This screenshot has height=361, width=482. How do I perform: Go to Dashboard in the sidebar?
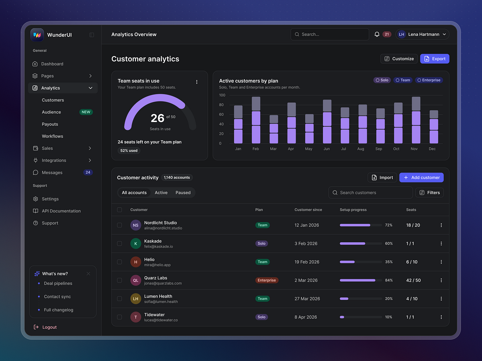63,64
